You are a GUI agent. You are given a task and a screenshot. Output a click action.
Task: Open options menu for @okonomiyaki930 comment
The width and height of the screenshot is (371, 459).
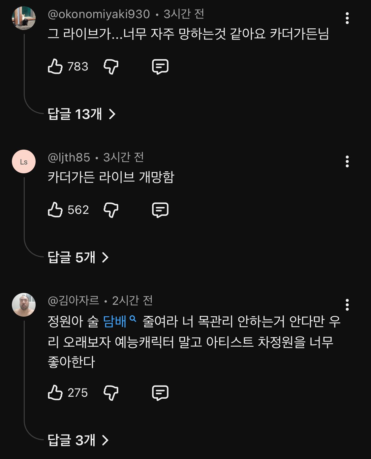(347, 18)
